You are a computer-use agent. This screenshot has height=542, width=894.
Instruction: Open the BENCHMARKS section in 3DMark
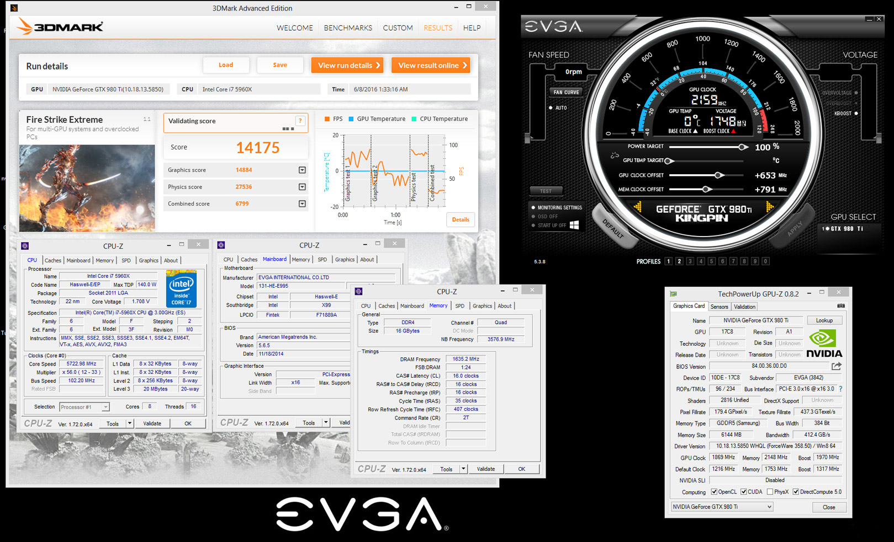(348, 28)
